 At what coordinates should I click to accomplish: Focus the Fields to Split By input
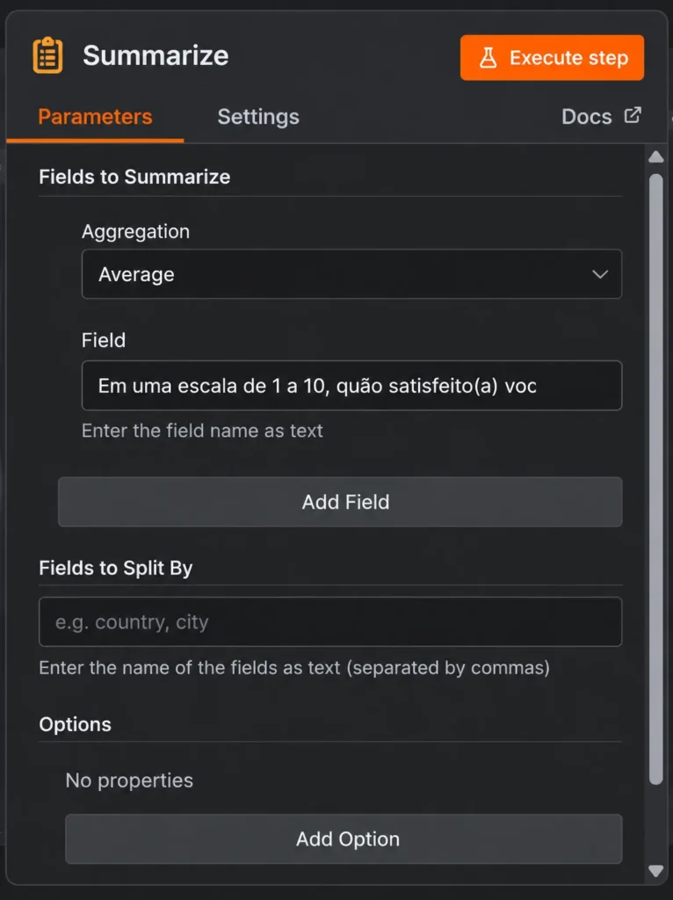[330, 621]
